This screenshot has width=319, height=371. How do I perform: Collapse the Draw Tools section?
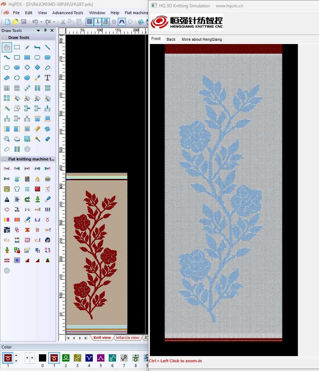[x=4, y=37]
